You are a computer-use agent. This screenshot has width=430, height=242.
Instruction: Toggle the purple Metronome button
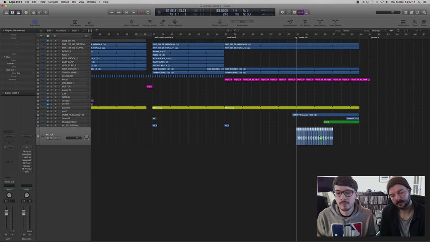(x=306, y=13)
